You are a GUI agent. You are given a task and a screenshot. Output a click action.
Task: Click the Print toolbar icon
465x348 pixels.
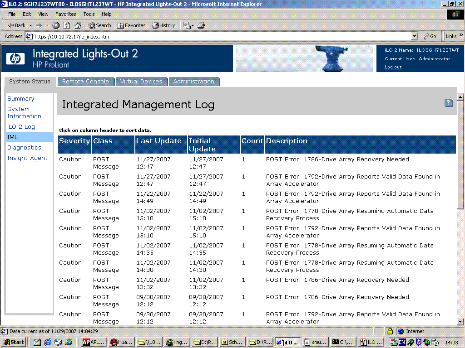click(201, 25)
